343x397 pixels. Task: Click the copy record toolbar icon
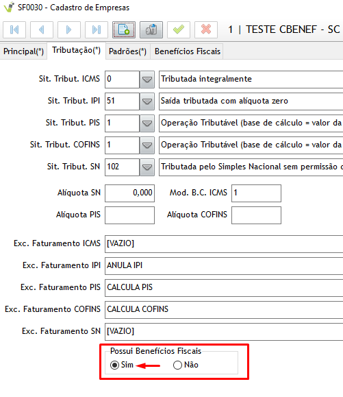pos(151,30)
